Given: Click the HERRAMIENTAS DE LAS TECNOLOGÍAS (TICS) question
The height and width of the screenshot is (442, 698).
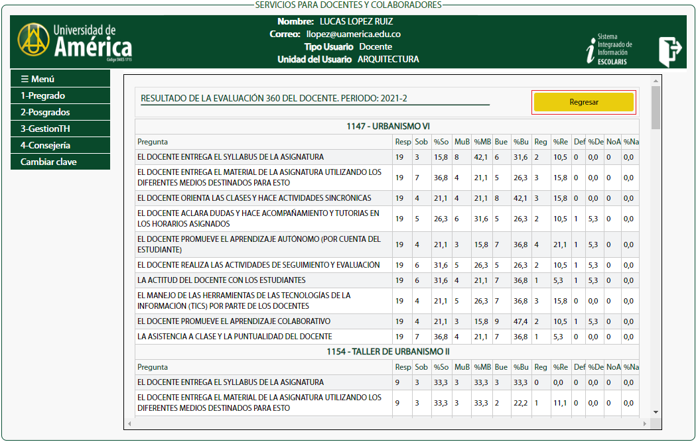Looking at the screenshot, I should click(x=244, y=301).
